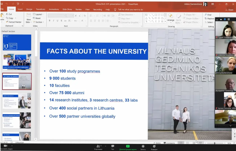
Task: Click the Share button
Action: point(229,10)
